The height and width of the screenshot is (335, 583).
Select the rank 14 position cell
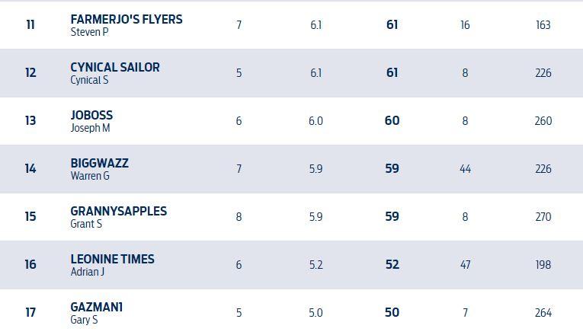pos(30,169)
